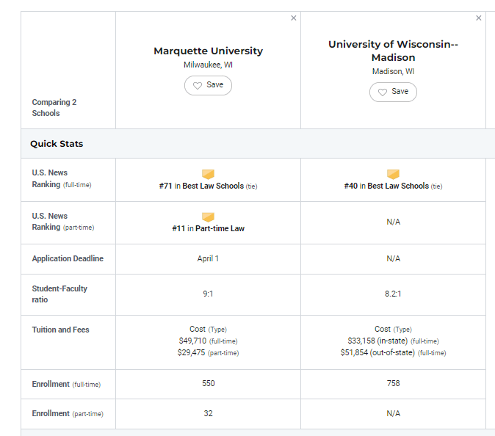This screenshot has width=495, height=436.
Task: Click ranking badge above #71 Best Law Schools
Action: (208, 174)
